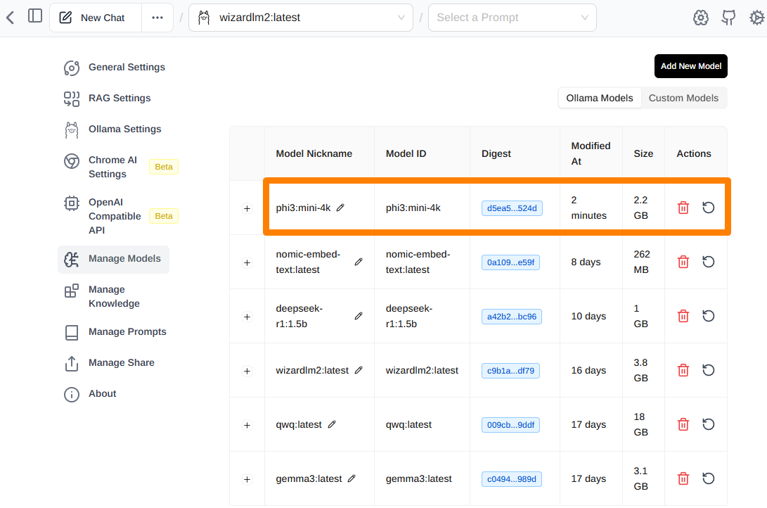The image size is (767, 508).
Task: Switch to the Custom Models tab
Action: 683,98
